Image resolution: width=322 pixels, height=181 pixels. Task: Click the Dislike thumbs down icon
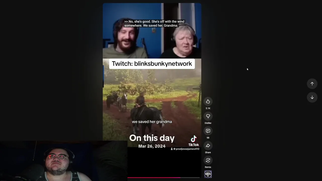coord(208,116)
